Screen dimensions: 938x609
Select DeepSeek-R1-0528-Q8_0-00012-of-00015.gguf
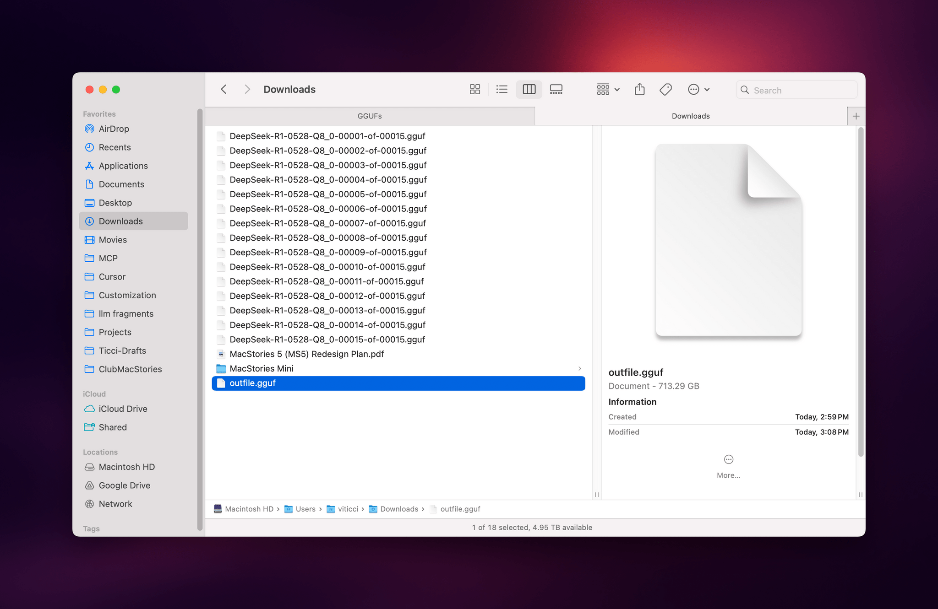pyautogui.click(x=398, y=296)
